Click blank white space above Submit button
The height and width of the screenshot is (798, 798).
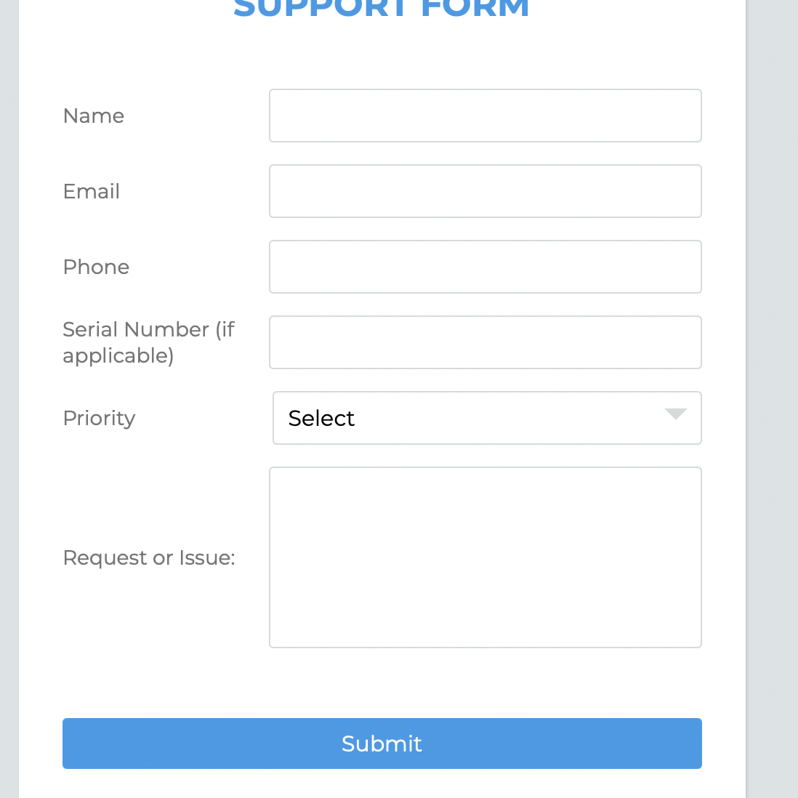382,683
